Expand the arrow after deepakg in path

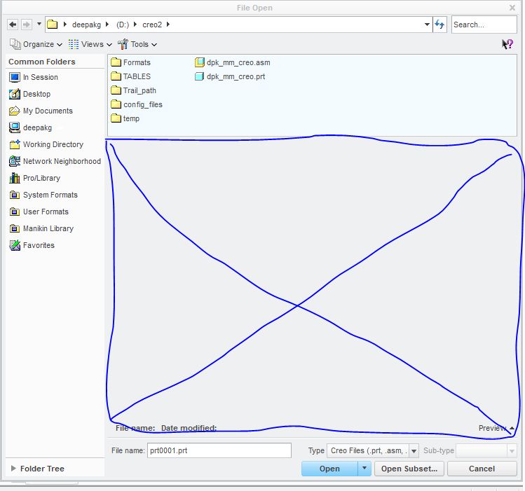tap(107, 25)
